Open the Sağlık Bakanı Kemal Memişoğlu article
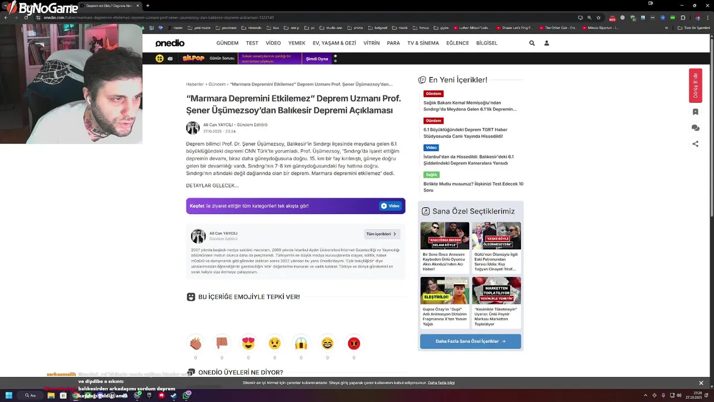Screen dimensions: 714x402 pos(470,106)
